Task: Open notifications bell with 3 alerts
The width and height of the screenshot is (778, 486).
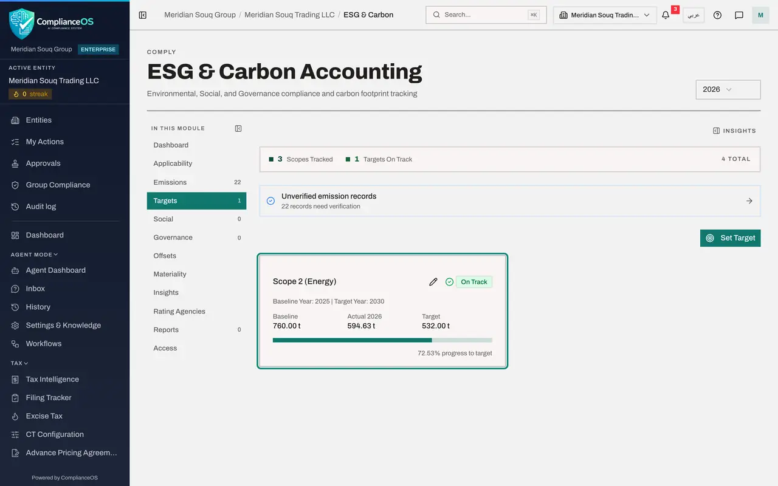Action: click(666, 15)
